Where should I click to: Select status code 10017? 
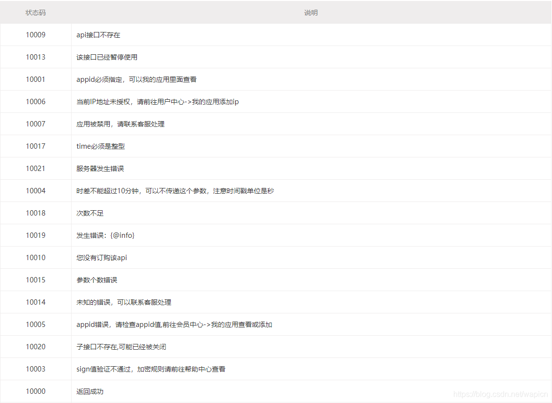click(x=35, y=146)
